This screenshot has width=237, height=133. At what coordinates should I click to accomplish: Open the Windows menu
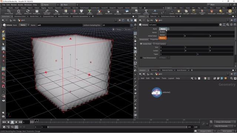tap(28, 5)
